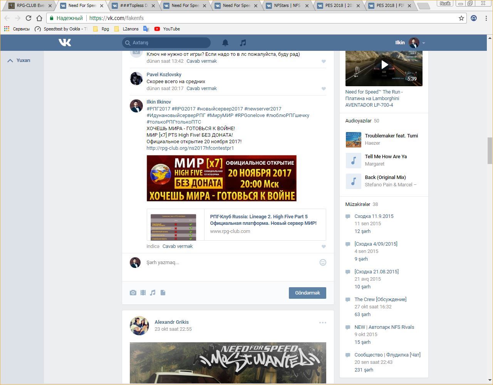The width and height of the screenshot is (493, 385).
Task: Go back to previous page
Action: coord(7,18)
